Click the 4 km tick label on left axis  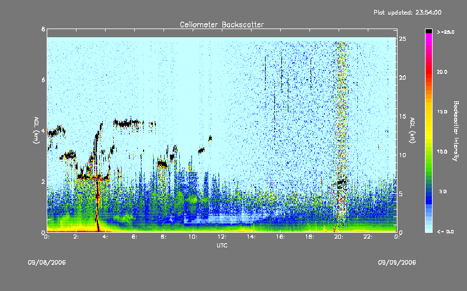(x=43, y=131)
